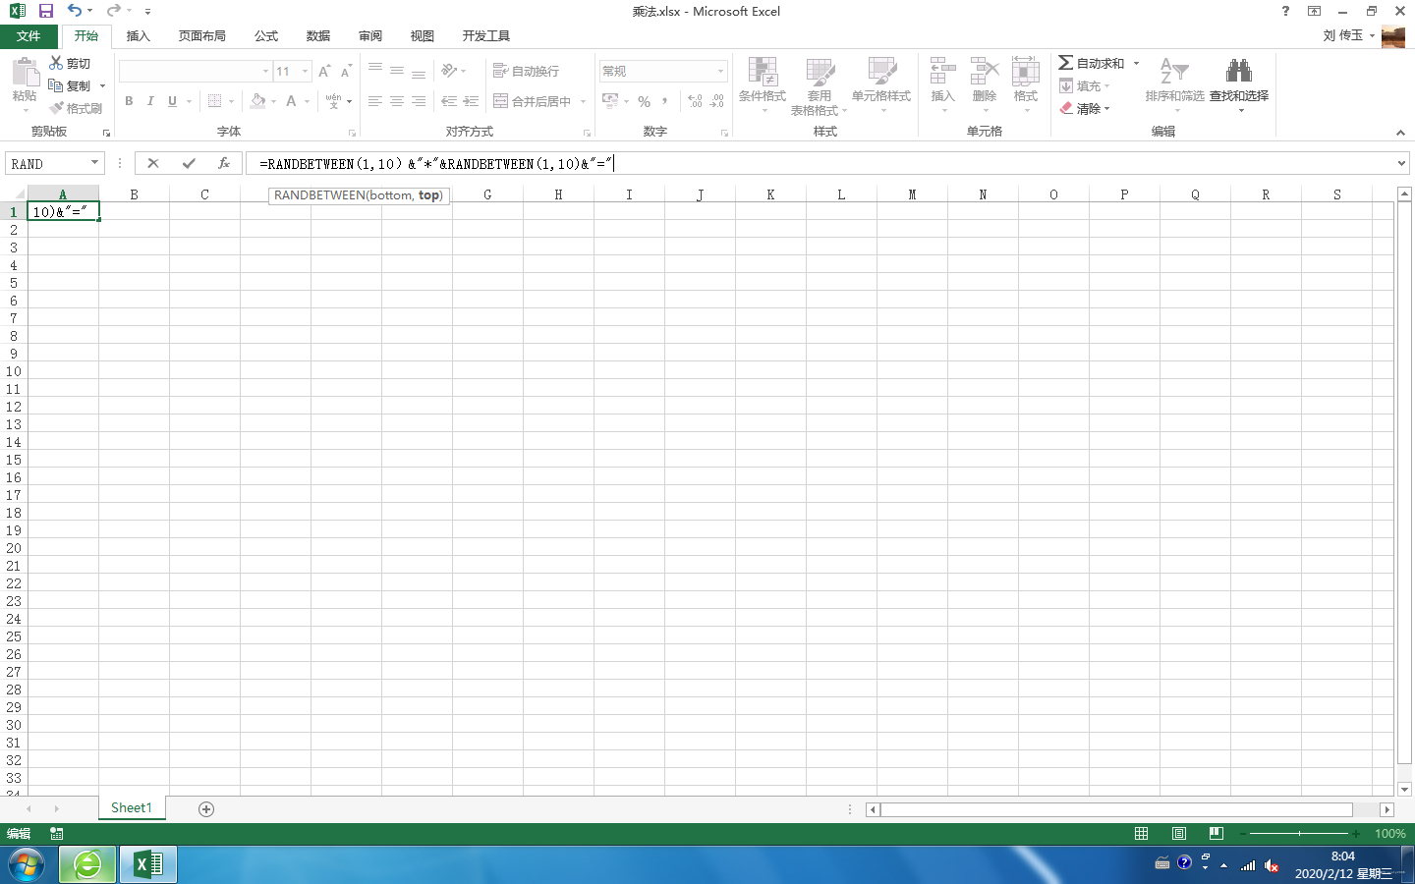Click the Windows Start button
1415x884 pixels.
pyautogui.click(x=27, y=864)
